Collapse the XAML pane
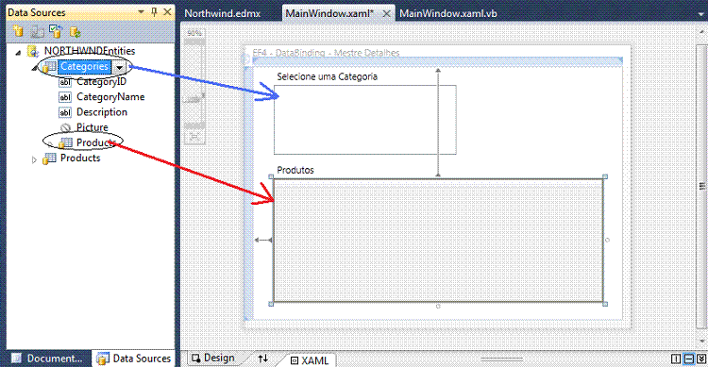Screen dimensions: 708x367 coord(701,359)
